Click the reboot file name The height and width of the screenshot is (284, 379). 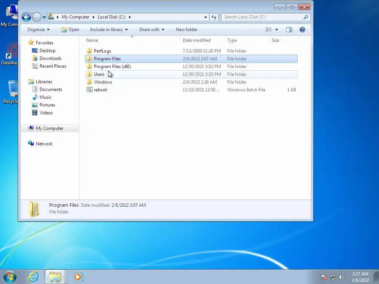tap(100, 89)
